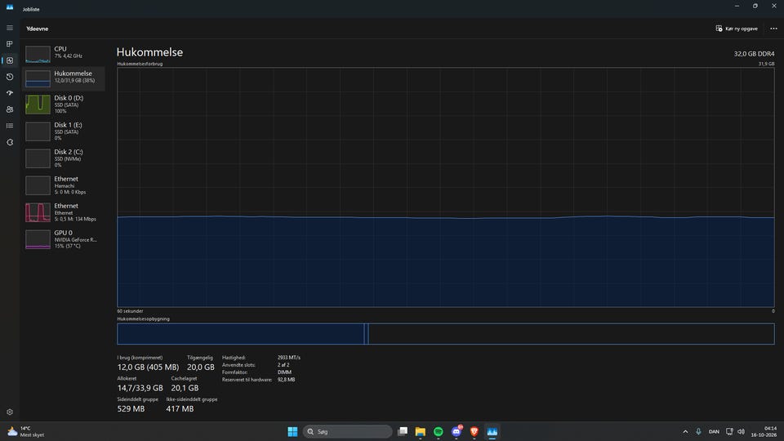
Task: Click the microphone tray icon
Action: point(698,431)
